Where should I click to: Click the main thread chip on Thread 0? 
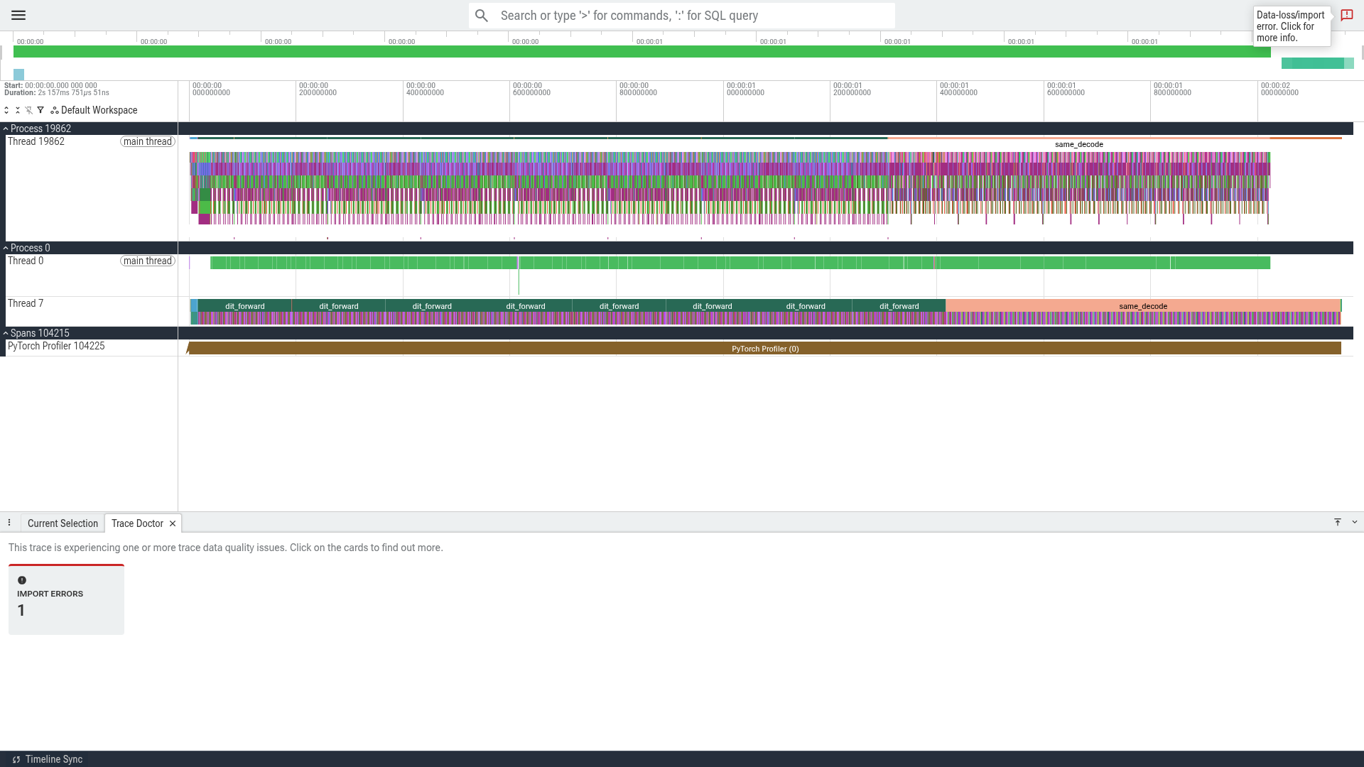click(148, 261)
